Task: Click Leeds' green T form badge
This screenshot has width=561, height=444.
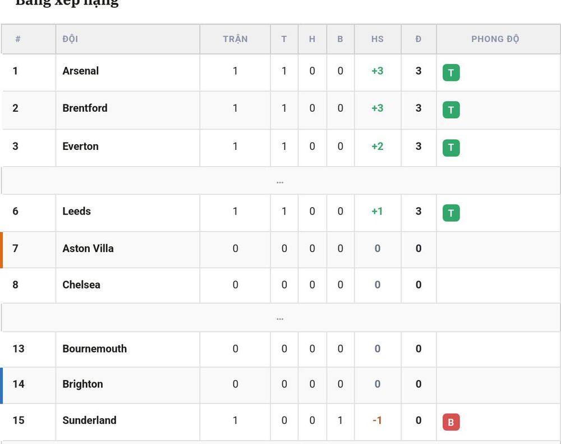Action: (451, 213)
